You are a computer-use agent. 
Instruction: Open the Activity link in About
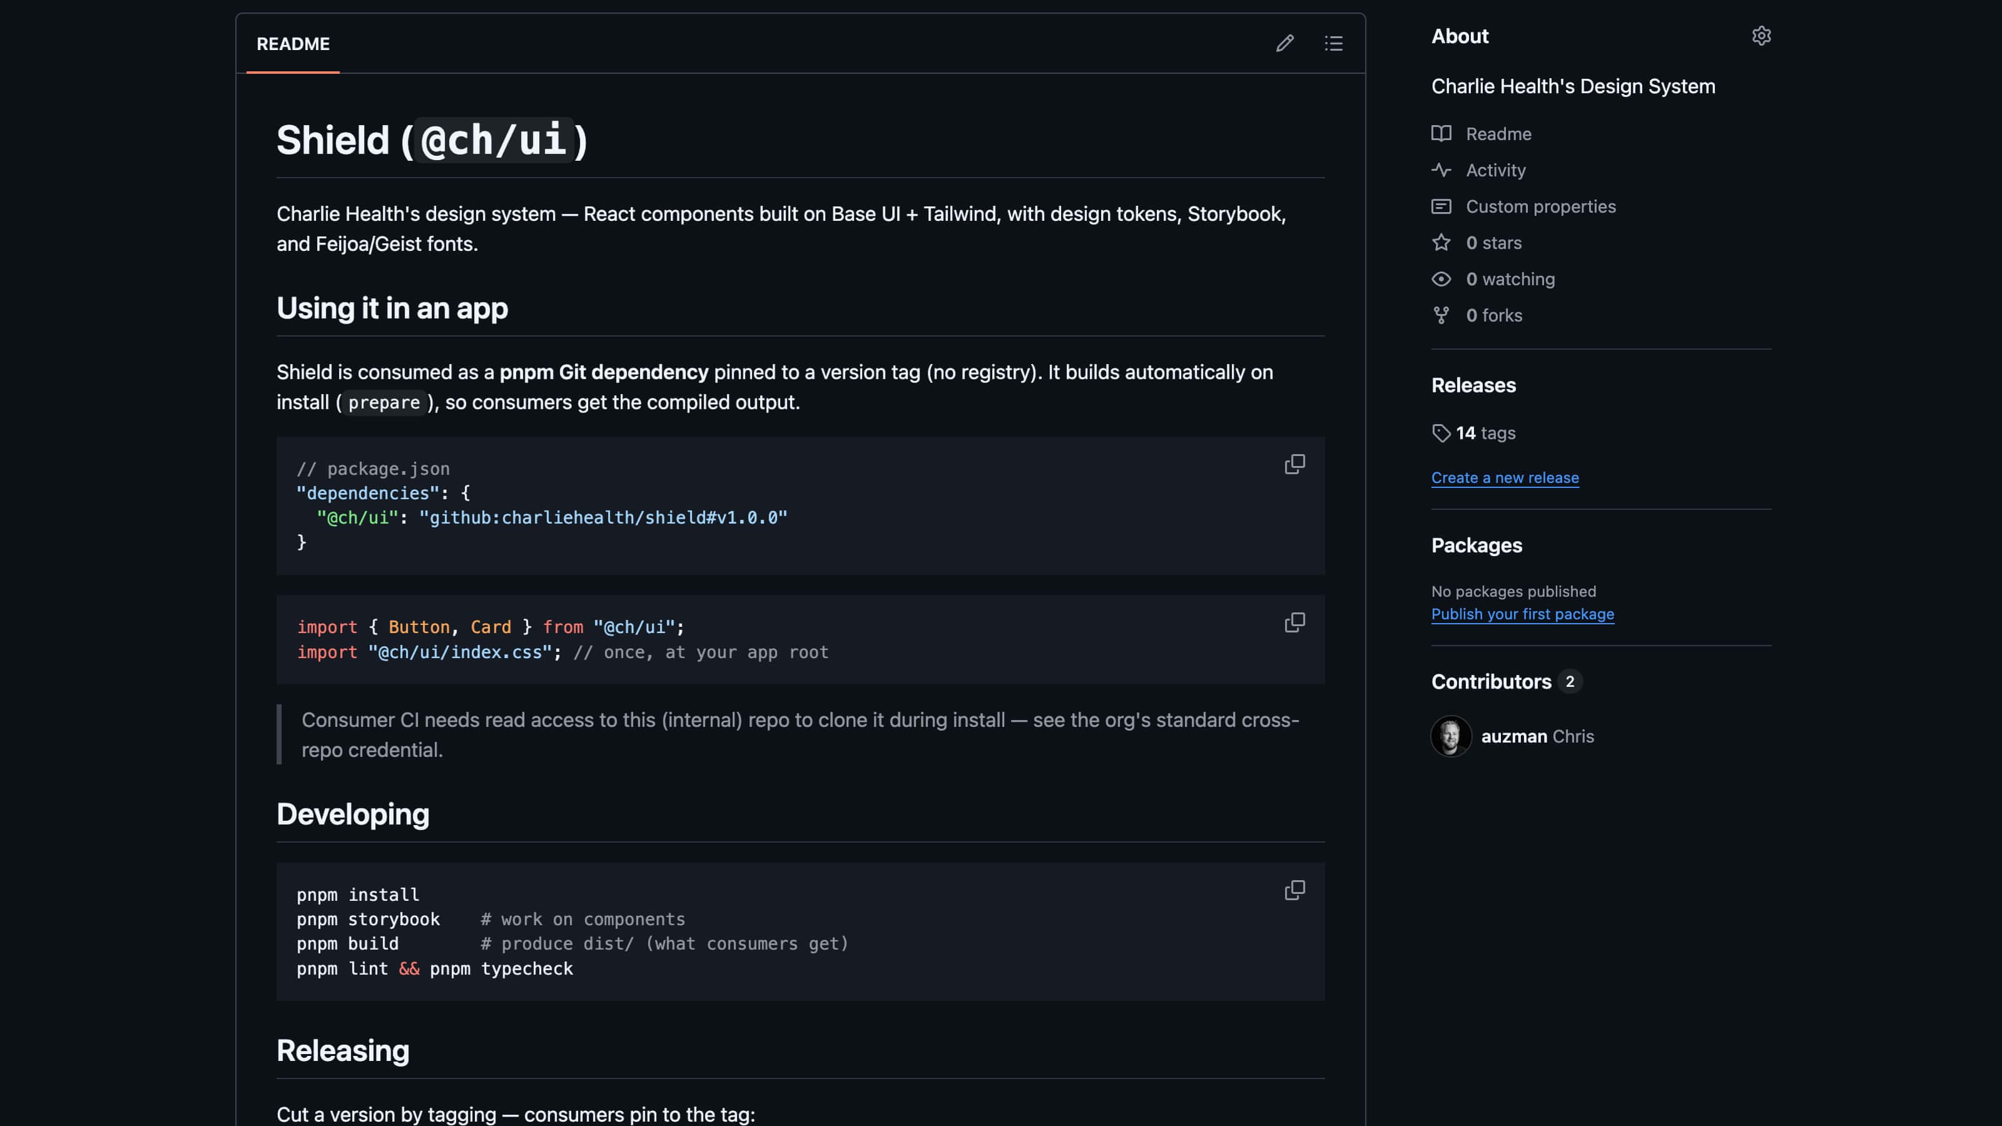coord(1495,170)
